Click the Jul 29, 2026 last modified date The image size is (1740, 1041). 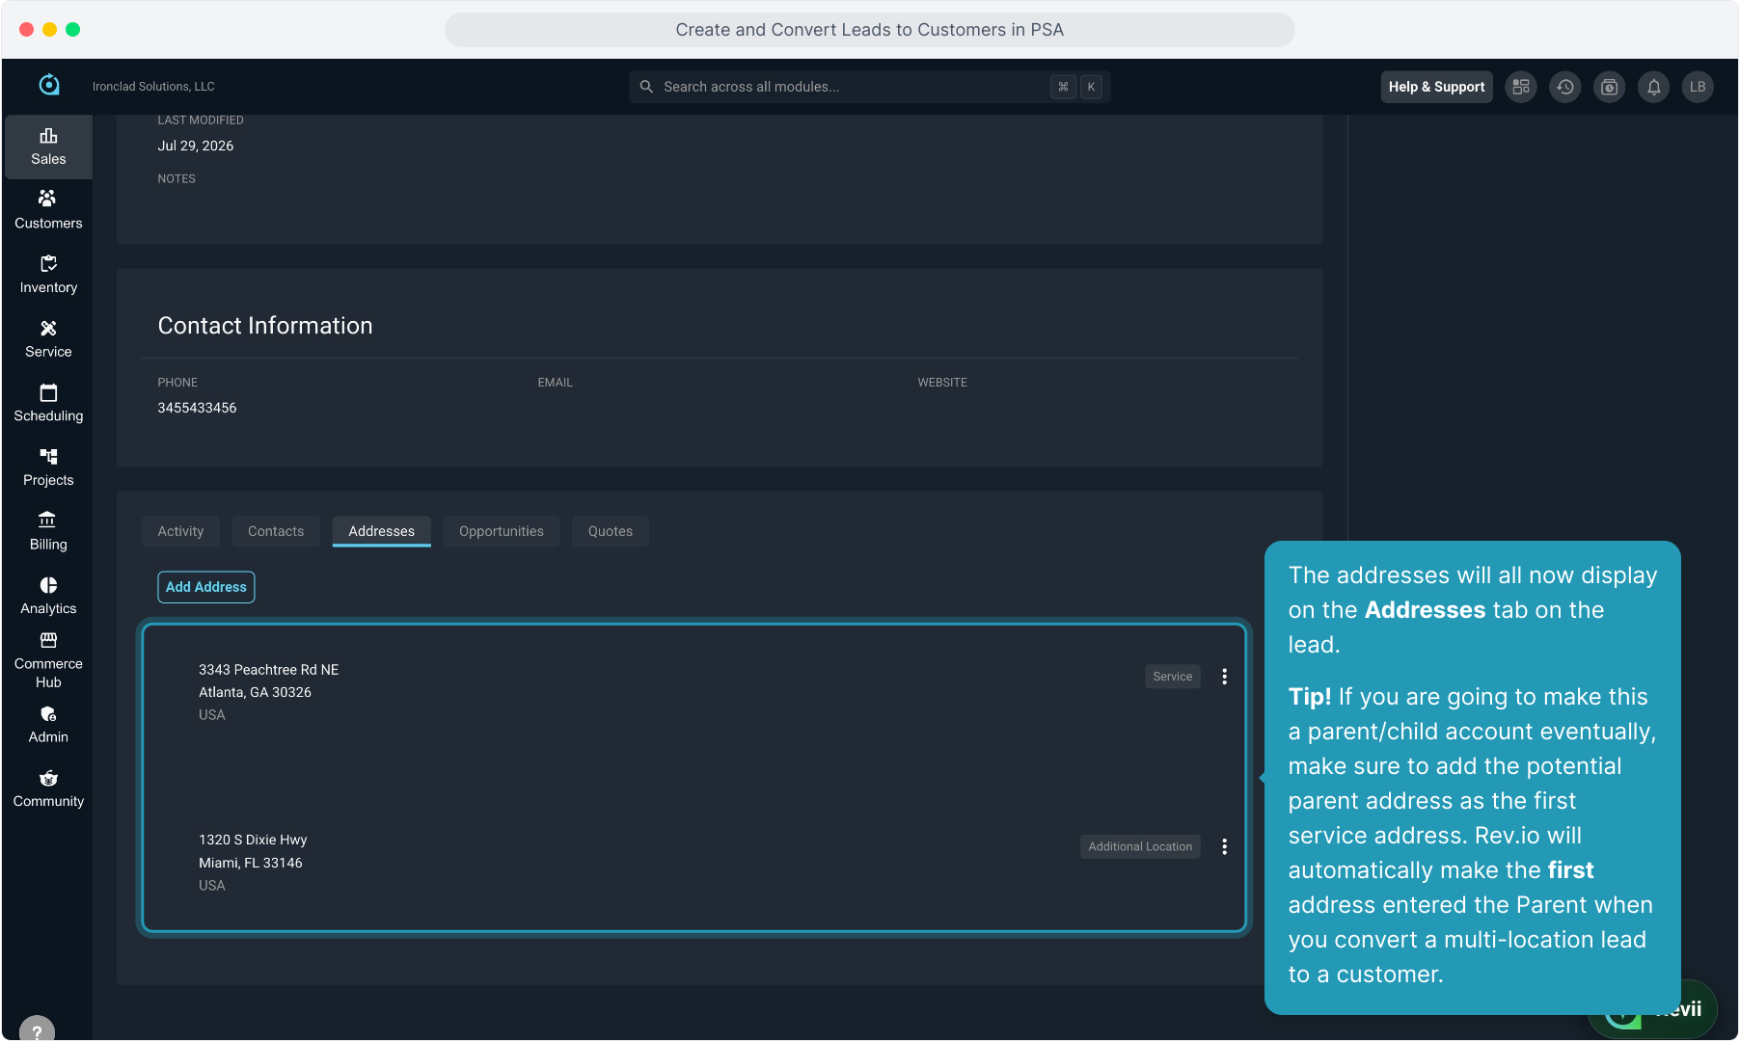tap(196, 146)
